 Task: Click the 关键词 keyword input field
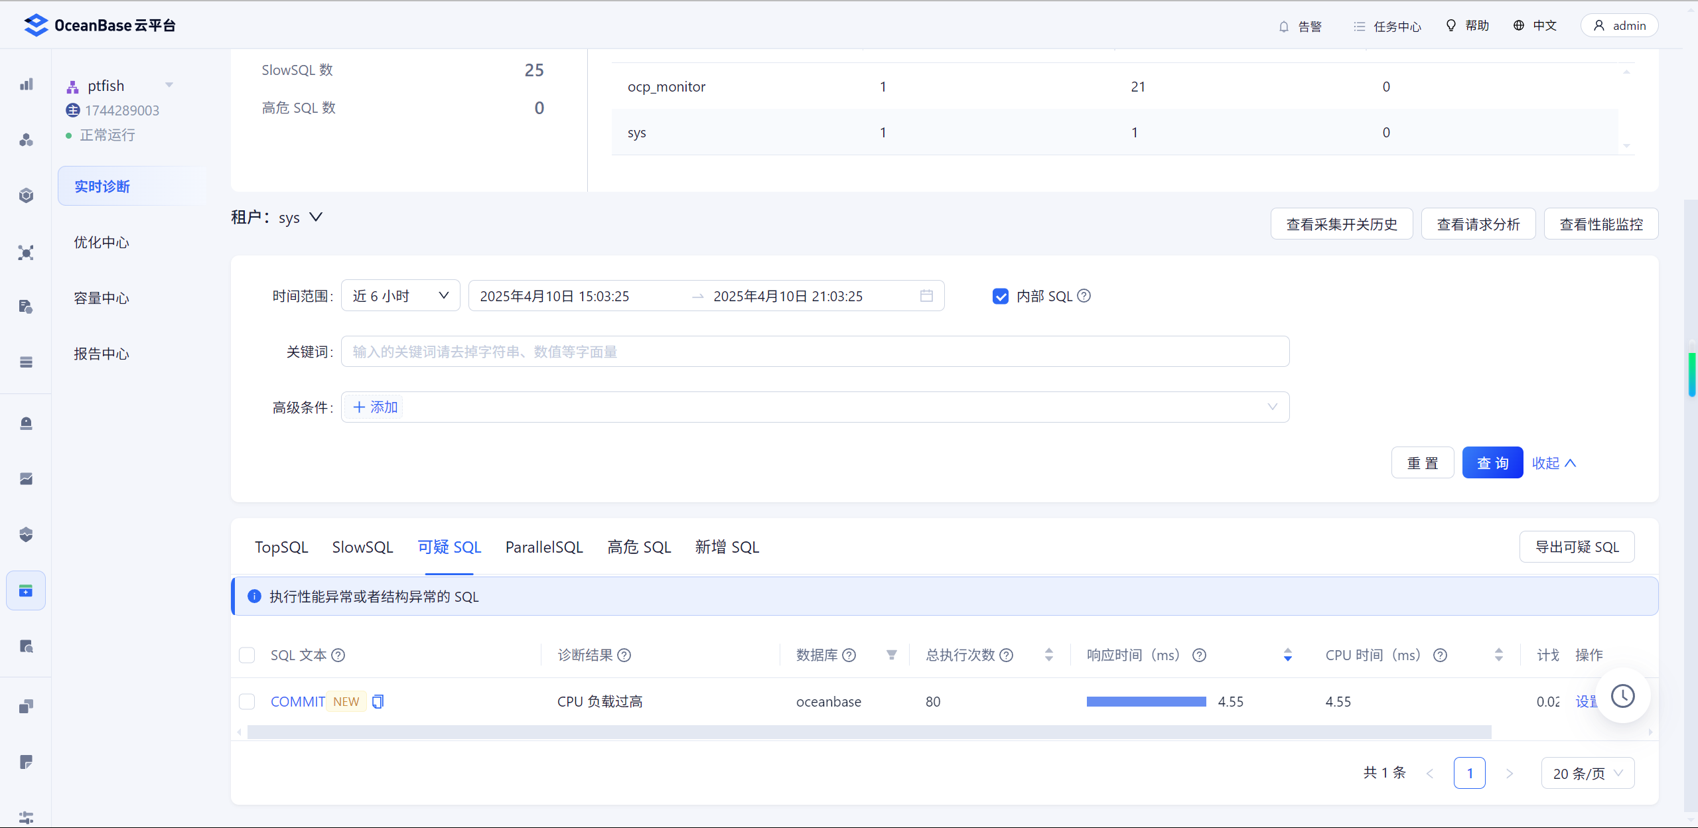point(815,352)
